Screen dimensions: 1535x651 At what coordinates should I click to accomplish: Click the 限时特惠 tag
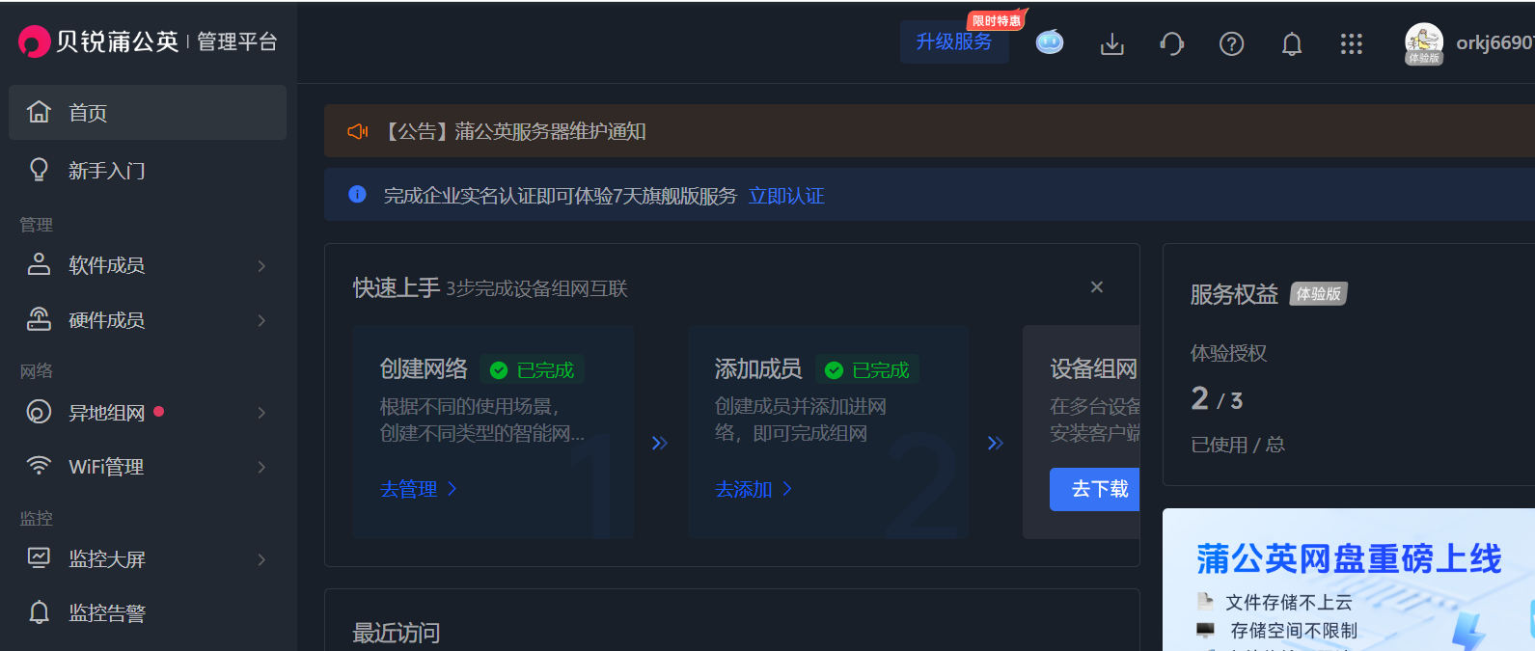pos(997,20)
